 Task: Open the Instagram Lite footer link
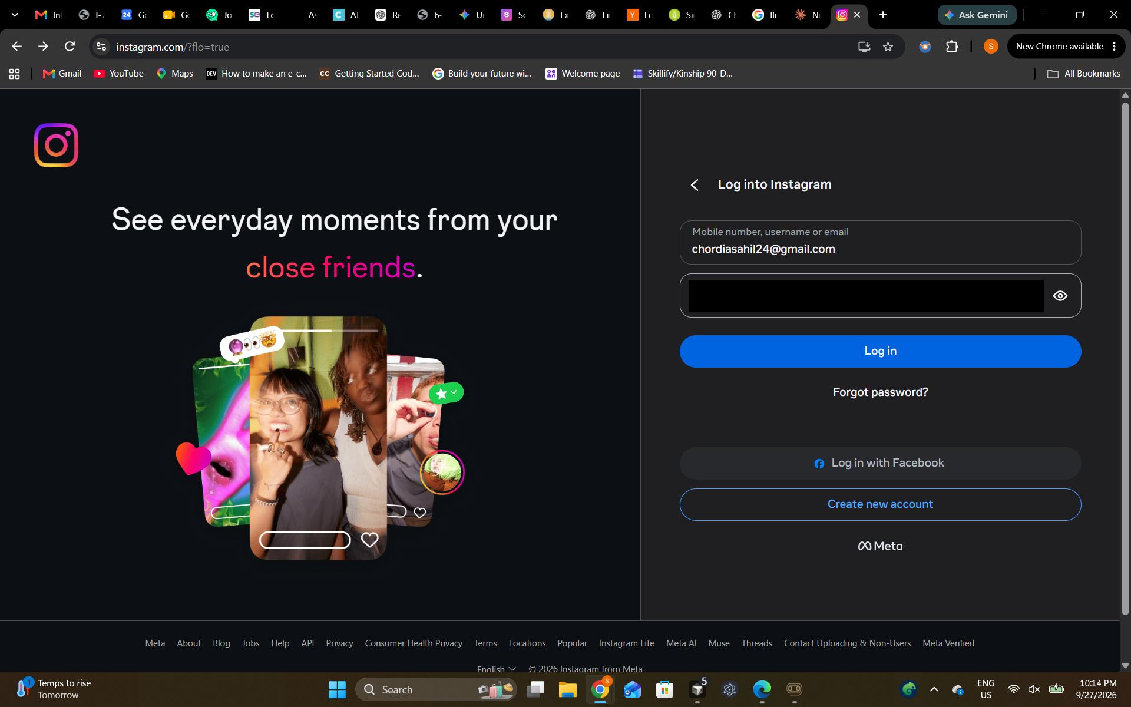click(x=626, y=643)
